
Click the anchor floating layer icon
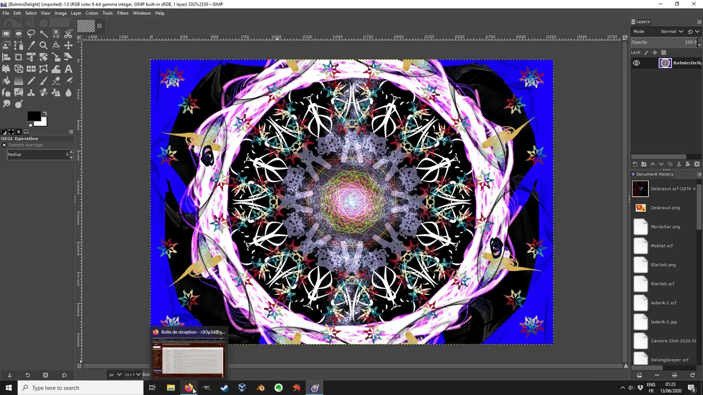tap(679, 164)
